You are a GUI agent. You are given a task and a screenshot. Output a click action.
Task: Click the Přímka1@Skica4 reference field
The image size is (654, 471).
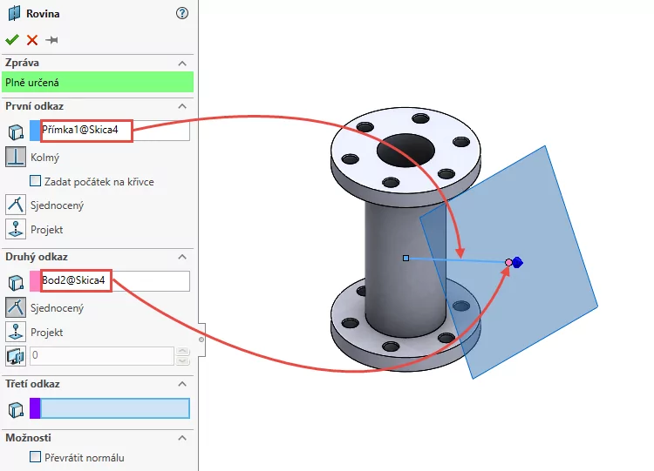114,131
